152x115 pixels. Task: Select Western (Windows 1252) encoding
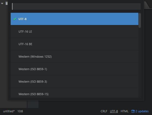[74, 57]
